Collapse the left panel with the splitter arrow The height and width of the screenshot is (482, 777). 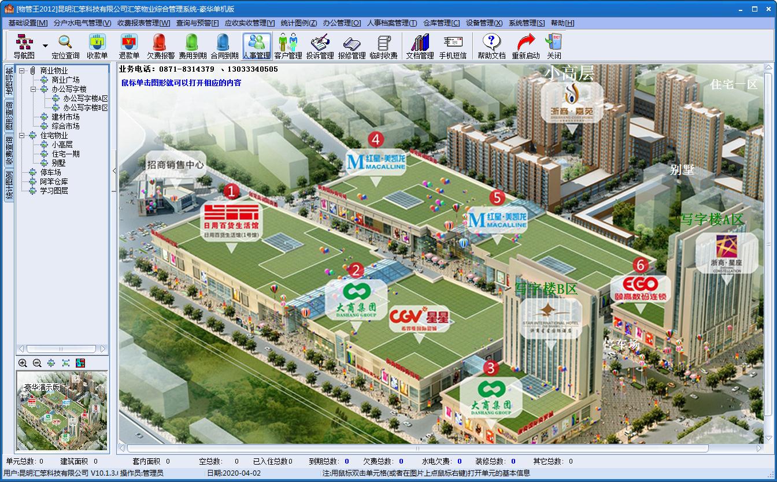(114, 171)
